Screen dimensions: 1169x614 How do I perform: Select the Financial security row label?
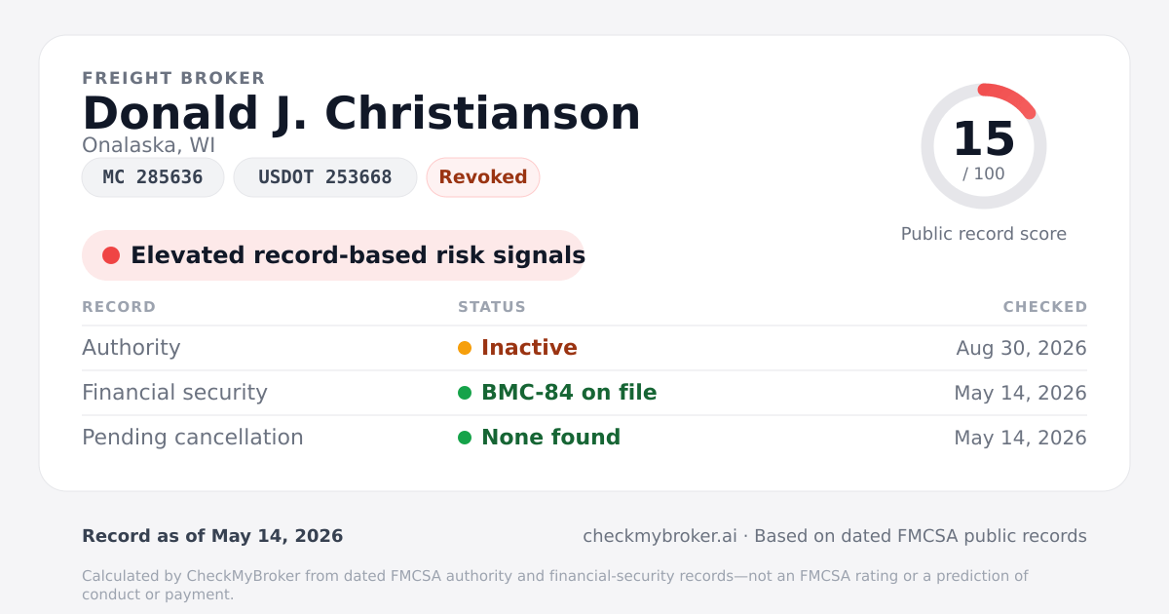[x=174, y=393]
